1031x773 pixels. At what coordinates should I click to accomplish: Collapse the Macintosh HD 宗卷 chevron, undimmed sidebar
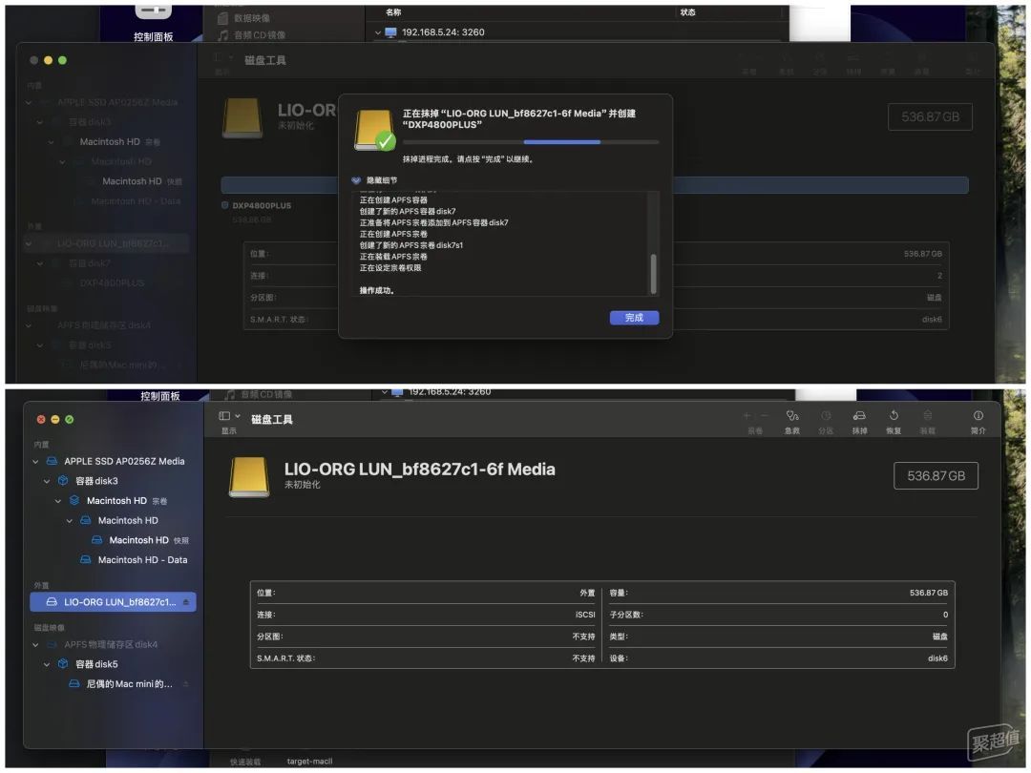point(58,501)
